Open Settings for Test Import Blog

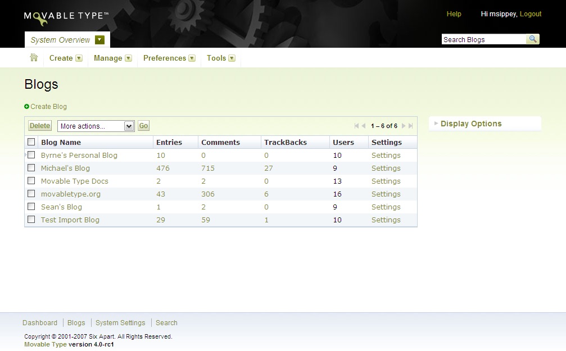[x=386, y=220]
